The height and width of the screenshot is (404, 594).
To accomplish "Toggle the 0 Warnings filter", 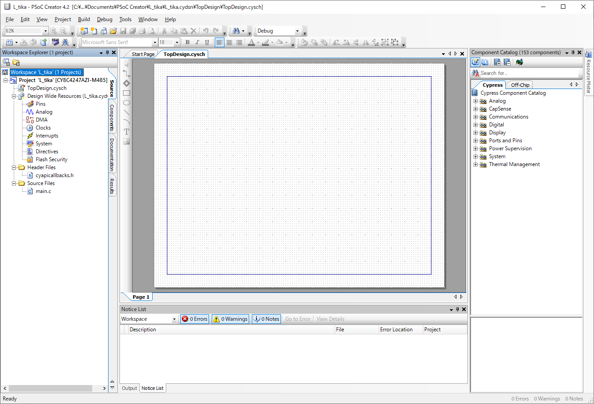I will tap(231, 319).
